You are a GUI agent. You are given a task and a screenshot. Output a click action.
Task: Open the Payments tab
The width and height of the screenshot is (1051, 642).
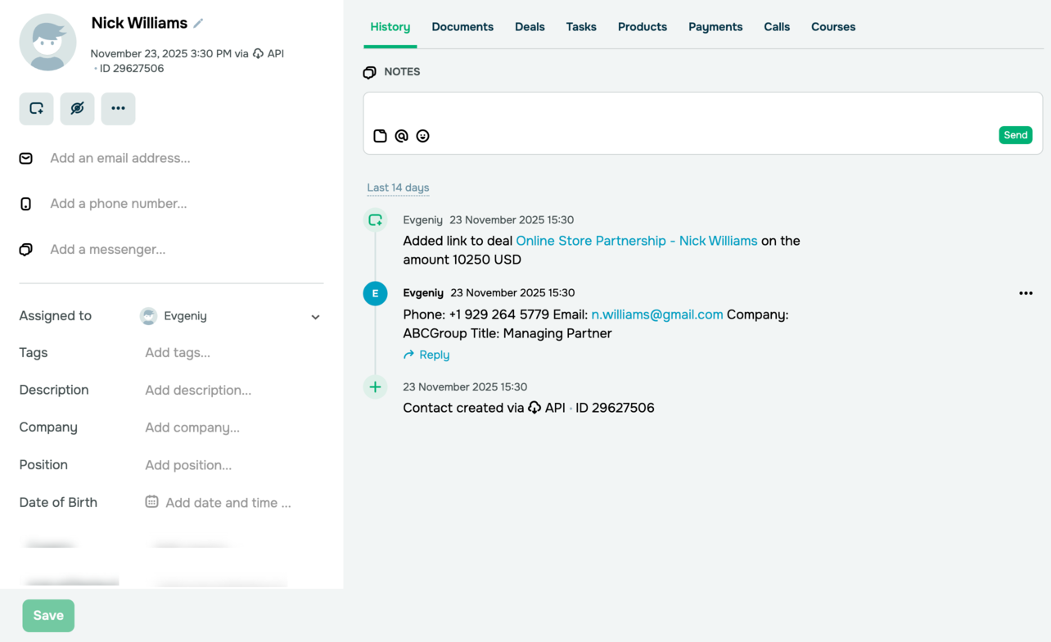click(x=715, y=27)
